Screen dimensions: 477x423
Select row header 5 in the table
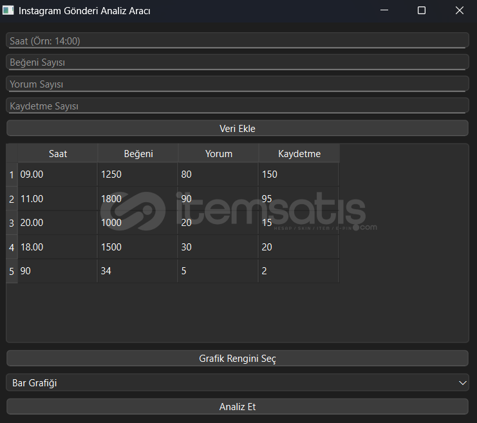tap(12, 271)
